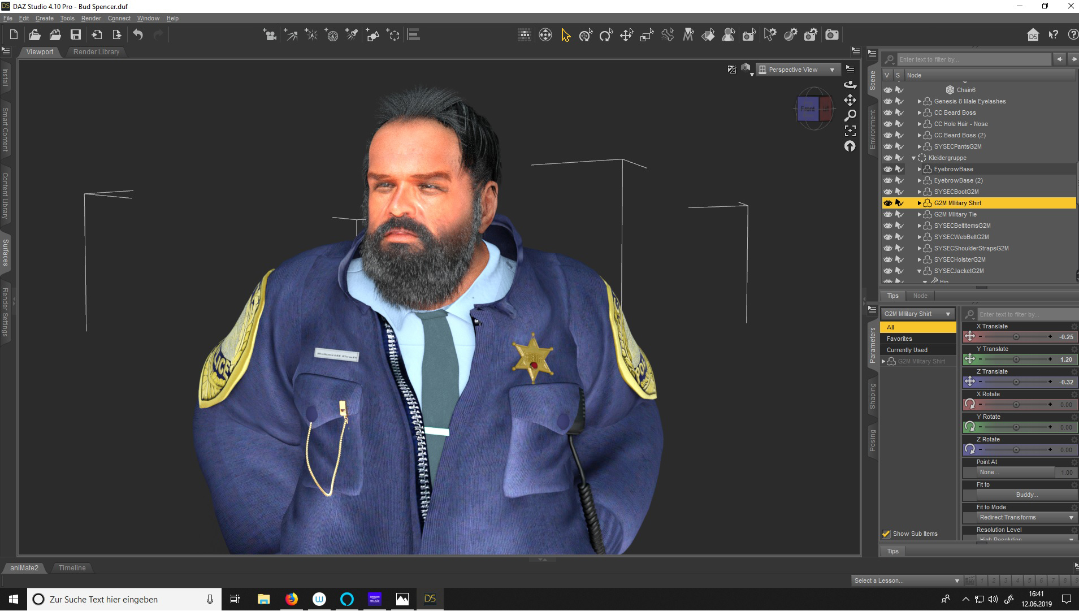The width and height of the screenshot is (1079, 611).
Task: Create a new Null object
Action: (x=393, y=35)
